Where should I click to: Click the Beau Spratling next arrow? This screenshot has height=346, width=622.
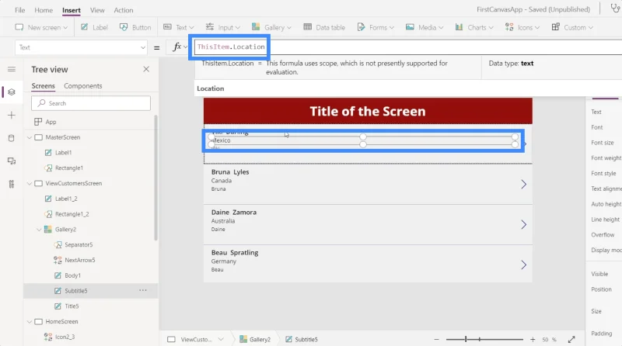pos(523,265)
